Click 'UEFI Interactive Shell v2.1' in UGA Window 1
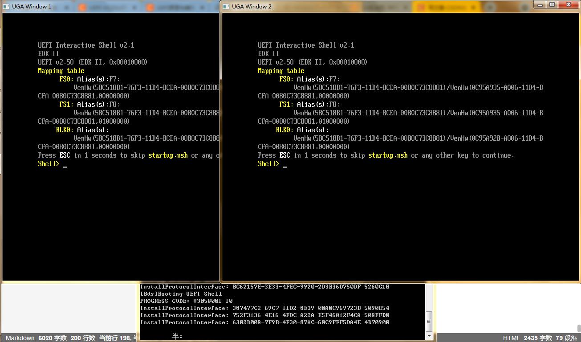Viewport: 581px width, 342px height. point(86,45)
